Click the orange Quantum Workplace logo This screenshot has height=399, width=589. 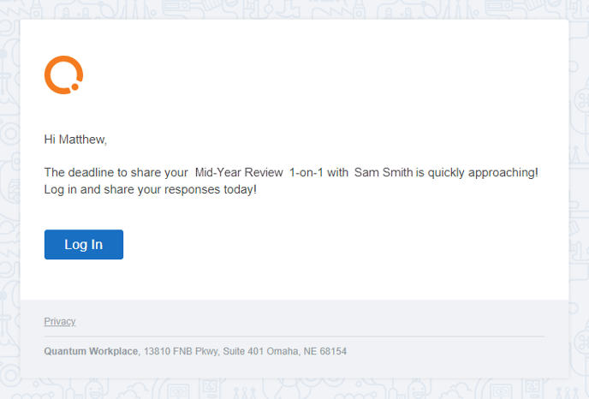[x=63, y=74]
